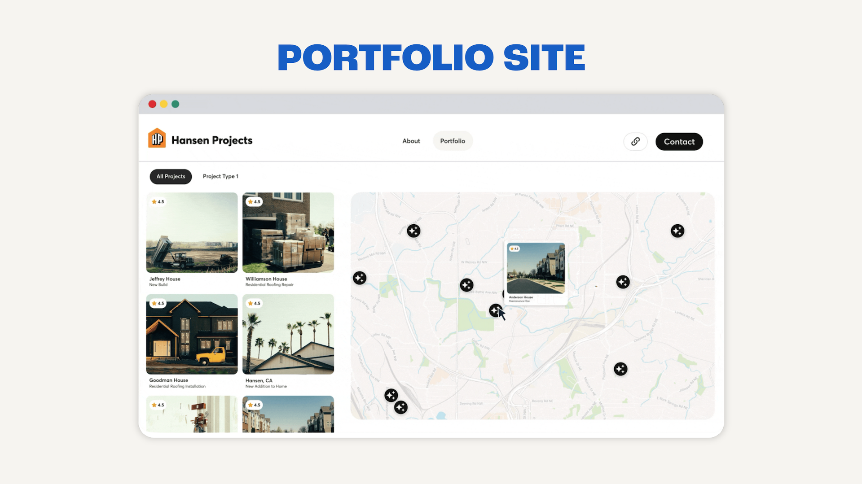Open the Hansen, CA project card

[x=288, y=335]
